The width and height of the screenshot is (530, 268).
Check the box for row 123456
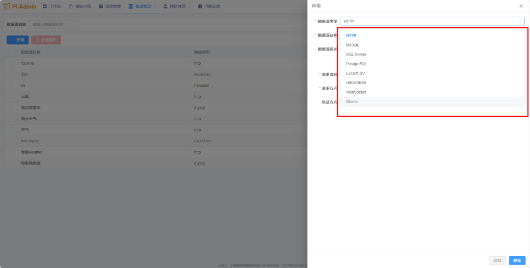11,63
